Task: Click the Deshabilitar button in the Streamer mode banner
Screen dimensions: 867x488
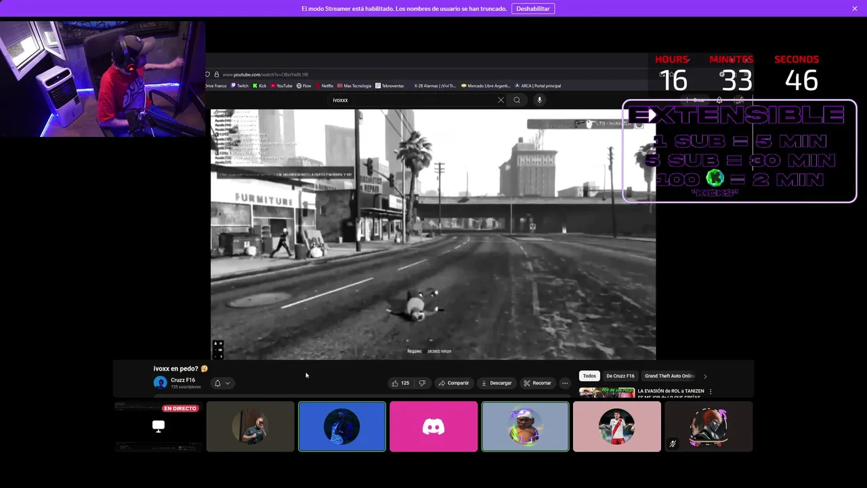Action: 533,9
